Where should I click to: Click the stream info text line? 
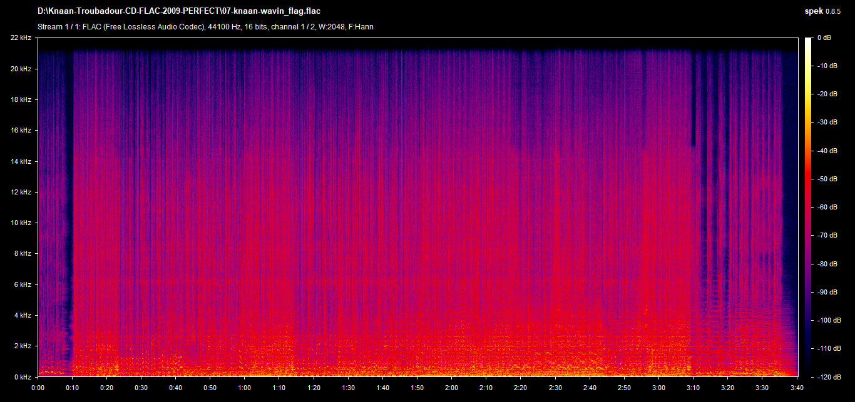pos(206,27)
